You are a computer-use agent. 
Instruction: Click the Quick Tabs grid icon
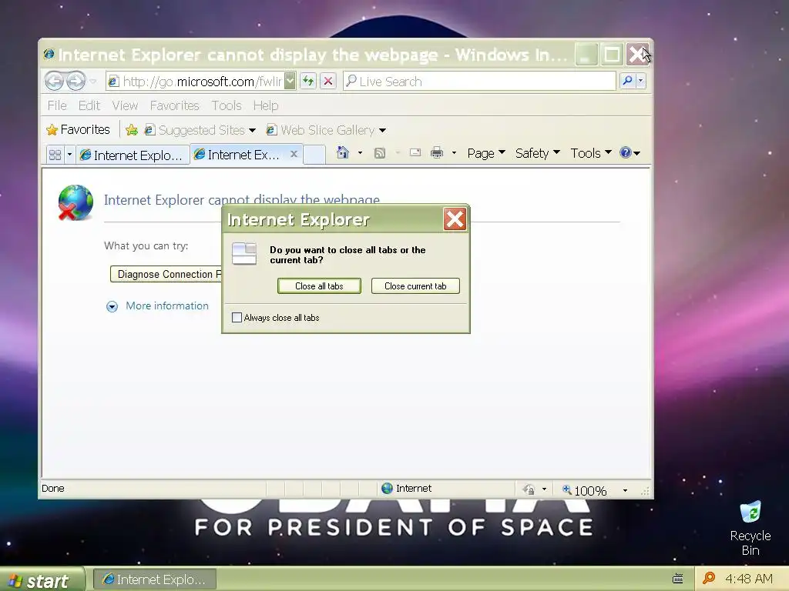(x=55, y=155)
